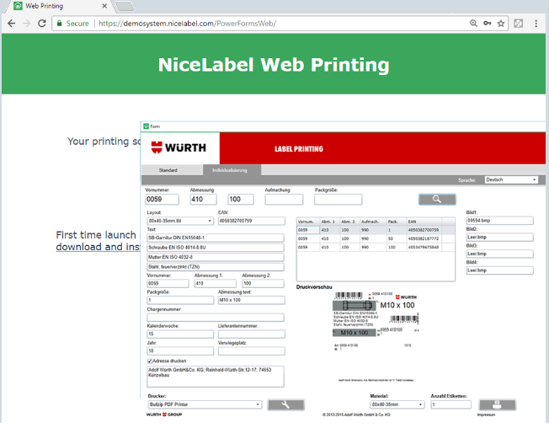Screen dimensions: 549x428
Task: Go back in browser history
Action: [11, 24]
